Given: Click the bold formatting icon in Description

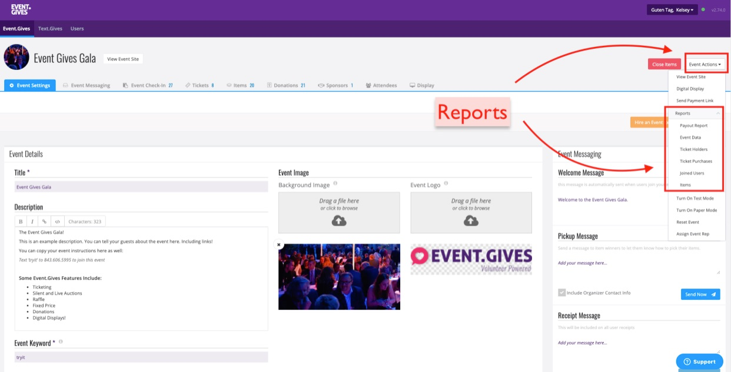Looking at the screenshot, I should tap(21, 222).
